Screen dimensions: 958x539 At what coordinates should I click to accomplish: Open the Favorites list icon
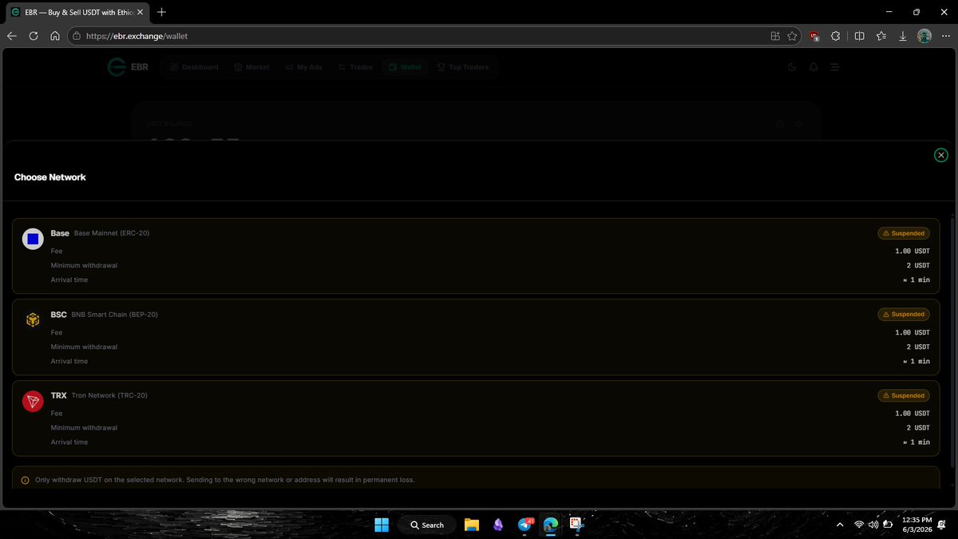click(881, 36)
